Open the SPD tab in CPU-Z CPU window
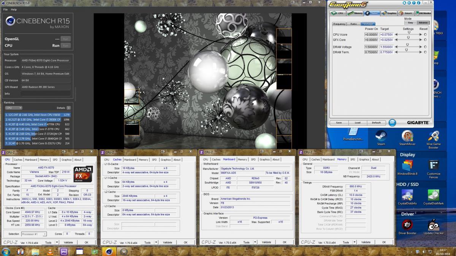Image resolution: width=456 pixels, height=256 pixels. pyautogui.click(x=55, y=160)
